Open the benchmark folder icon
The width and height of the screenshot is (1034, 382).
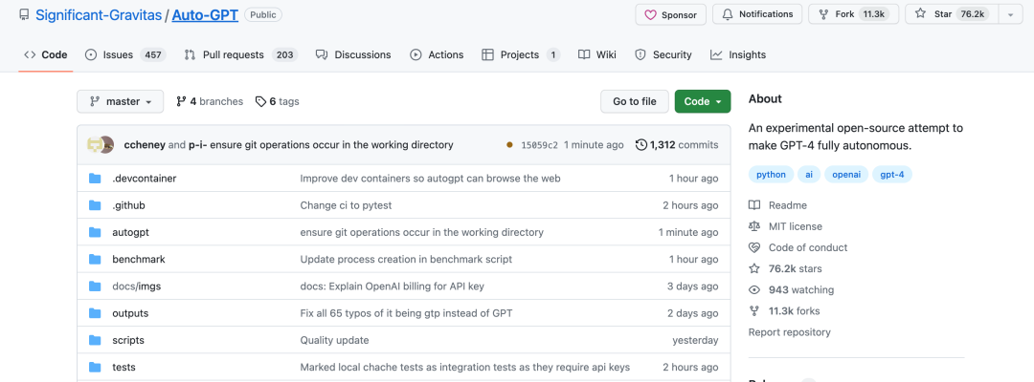click(95, 259)
